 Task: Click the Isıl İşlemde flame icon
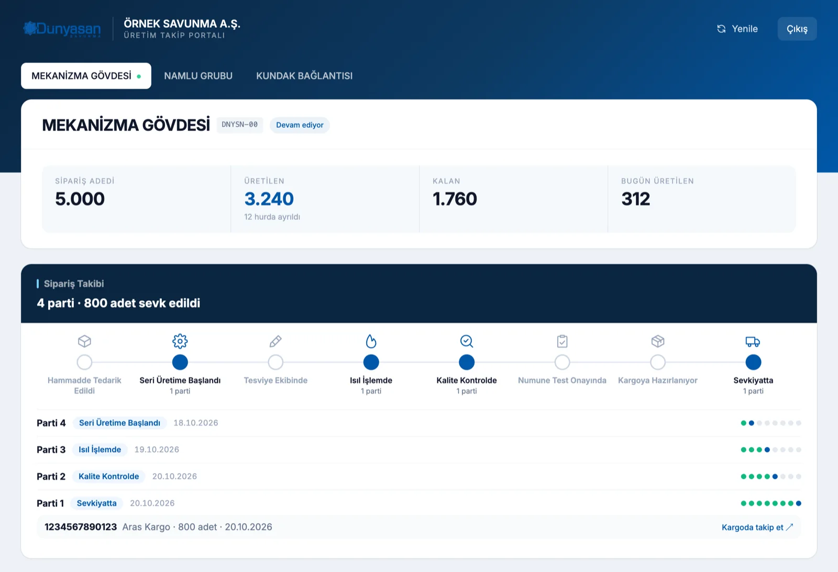tap(371, 341)
